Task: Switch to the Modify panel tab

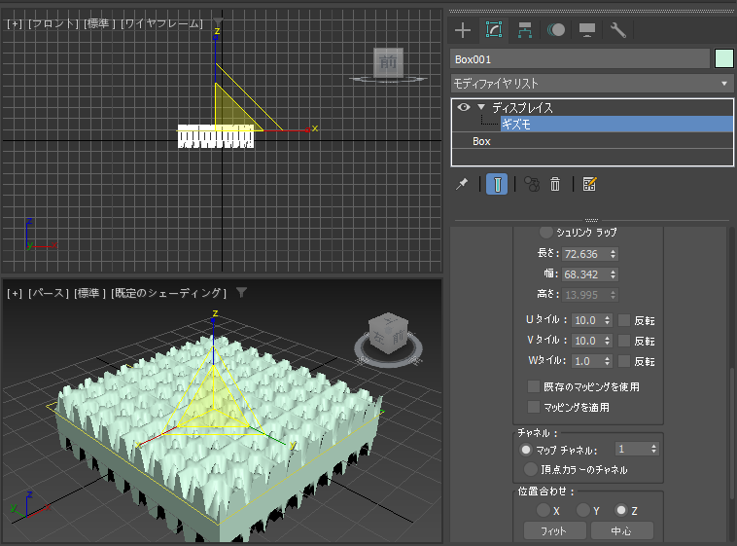Action: pyautogui.click(x=494, y=30)
